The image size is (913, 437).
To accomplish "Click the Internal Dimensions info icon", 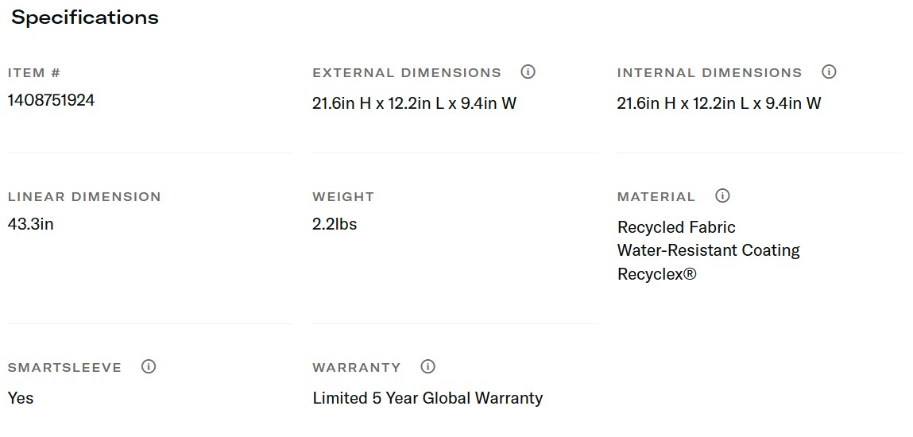I will [829, 72].
